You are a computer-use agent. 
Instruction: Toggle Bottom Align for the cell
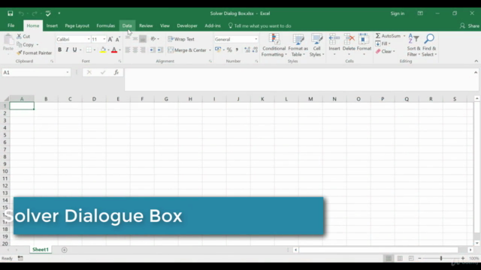pos(143,39)
